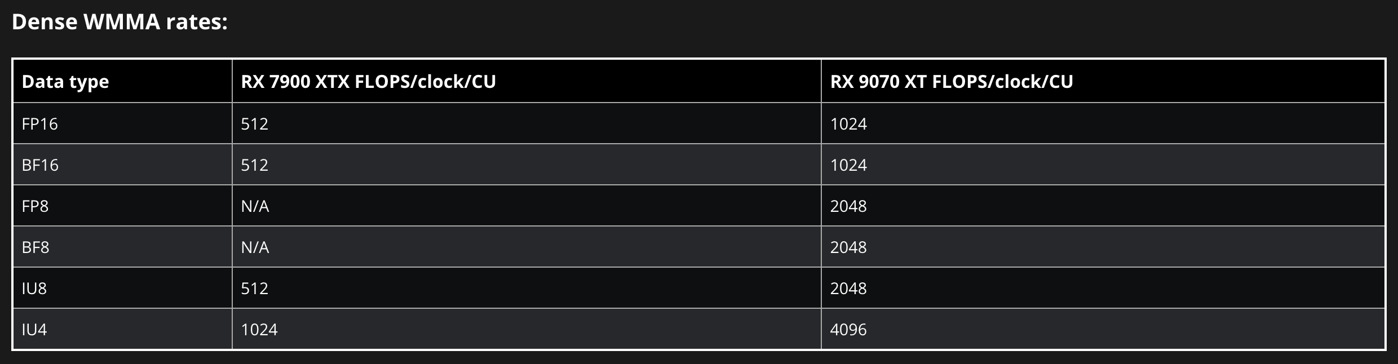Image resolution: width=1398 pixels, height=364 pixels.
Task: Click the "Data type" column header
Action: pyautogui.click(x=65, y=82)
